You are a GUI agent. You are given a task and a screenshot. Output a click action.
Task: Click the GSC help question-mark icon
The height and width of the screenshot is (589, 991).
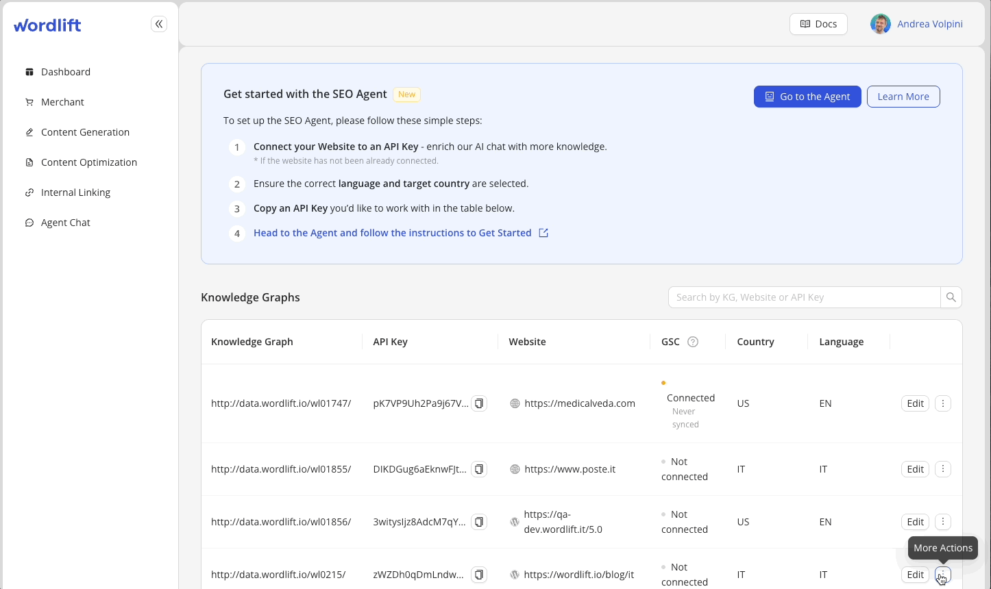point(693,342)
